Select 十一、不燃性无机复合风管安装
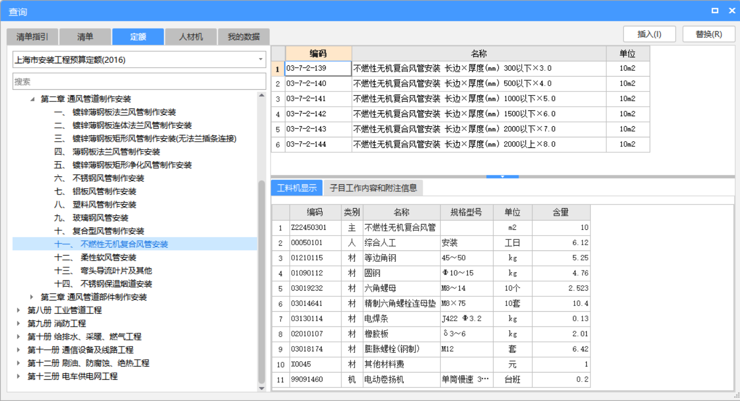The image size is (740, 401). pos(111,244)
